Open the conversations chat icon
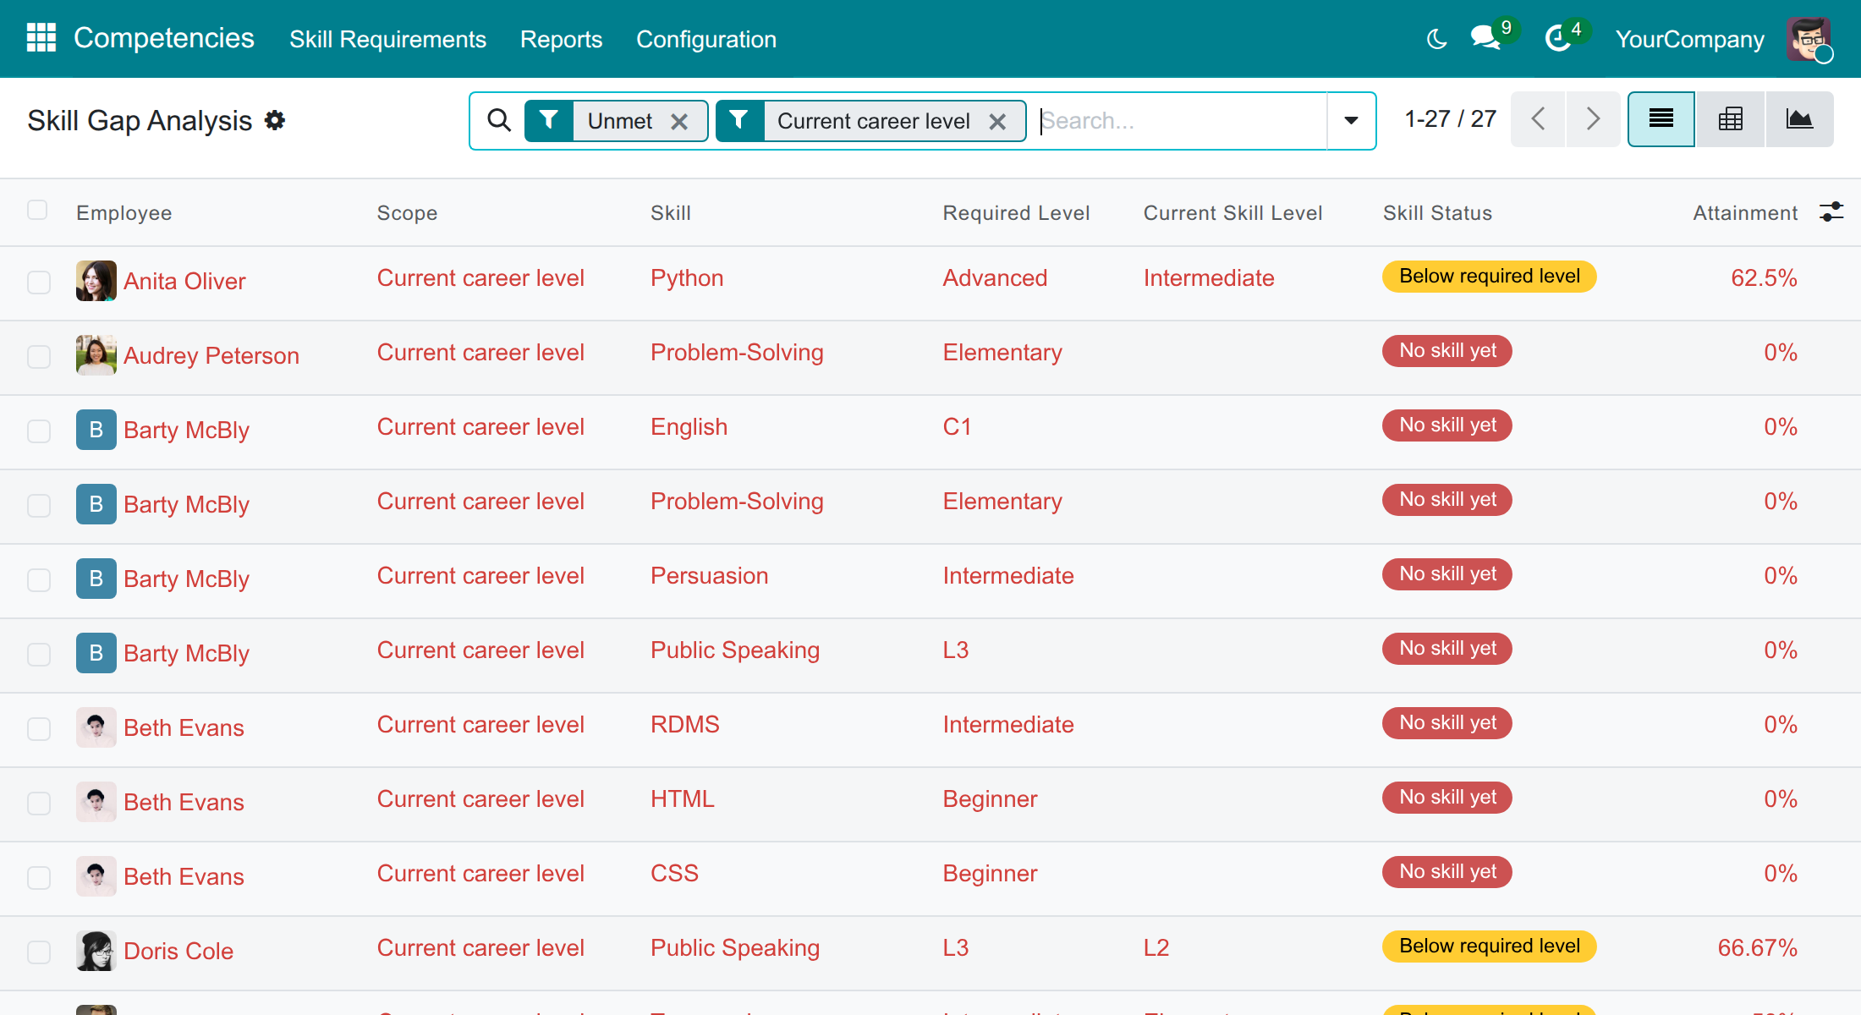The width and height of the screenshot is (1861, 1015). 1485,38
